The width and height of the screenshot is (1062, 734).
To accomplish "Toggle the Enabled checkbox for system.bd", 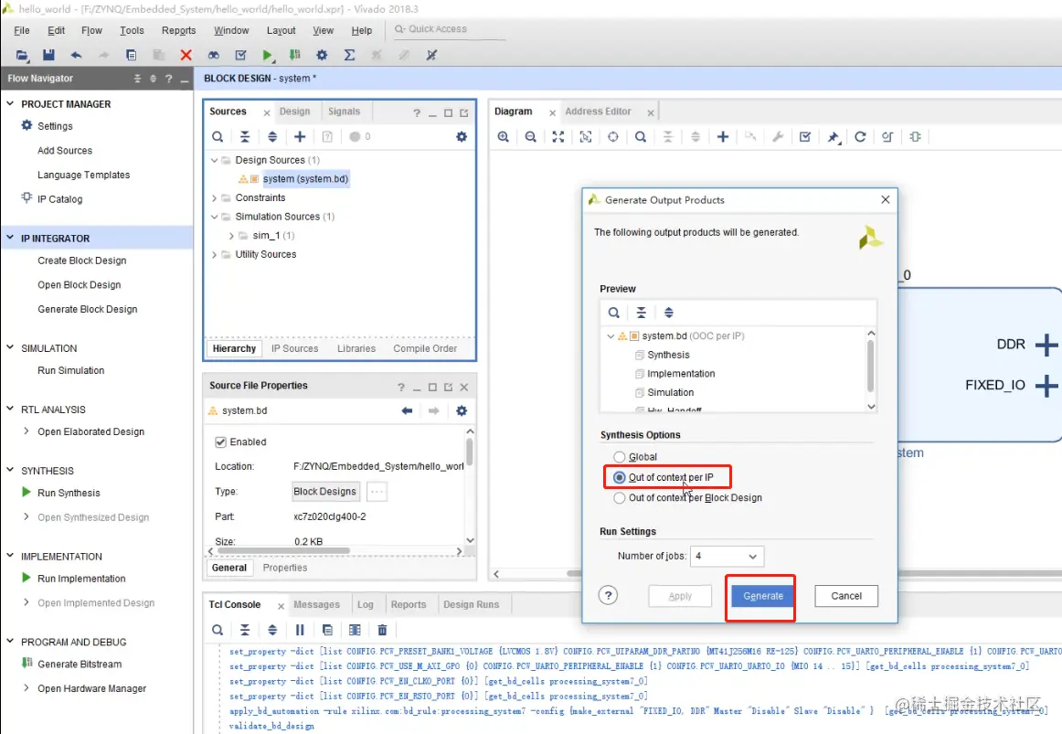I will point(220,442).
